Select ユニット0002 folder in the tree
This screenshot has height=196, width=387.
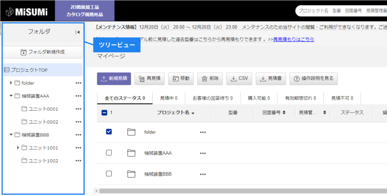click(x=40, y=122)
